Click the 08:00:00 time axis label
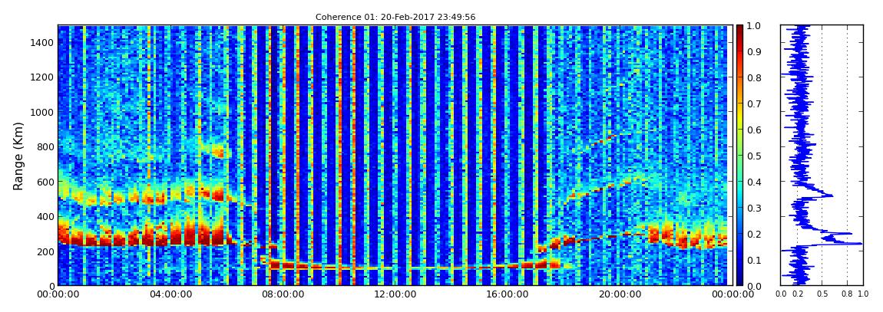The height and width of the screenshot is (312, 883). 281,294
